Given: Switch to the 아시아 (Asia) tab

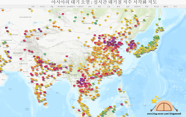Looking at the screenshot, I should click(x=42, y=7).
